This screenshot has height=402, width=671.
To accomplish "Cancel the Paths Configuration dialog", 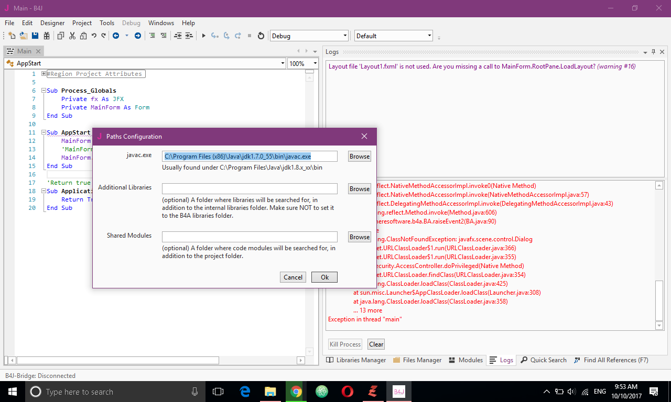I will coord(293,277).
